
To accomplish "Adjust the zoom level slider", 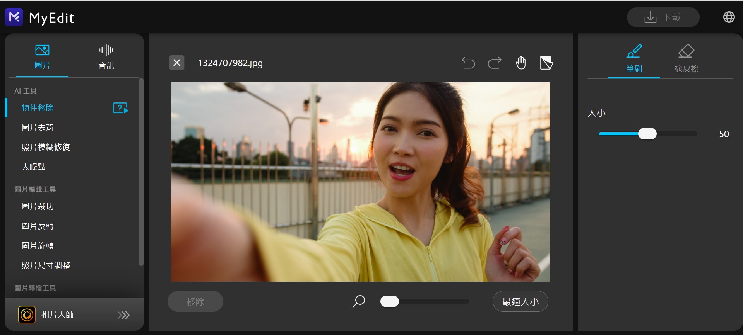I will click(425, 301).
